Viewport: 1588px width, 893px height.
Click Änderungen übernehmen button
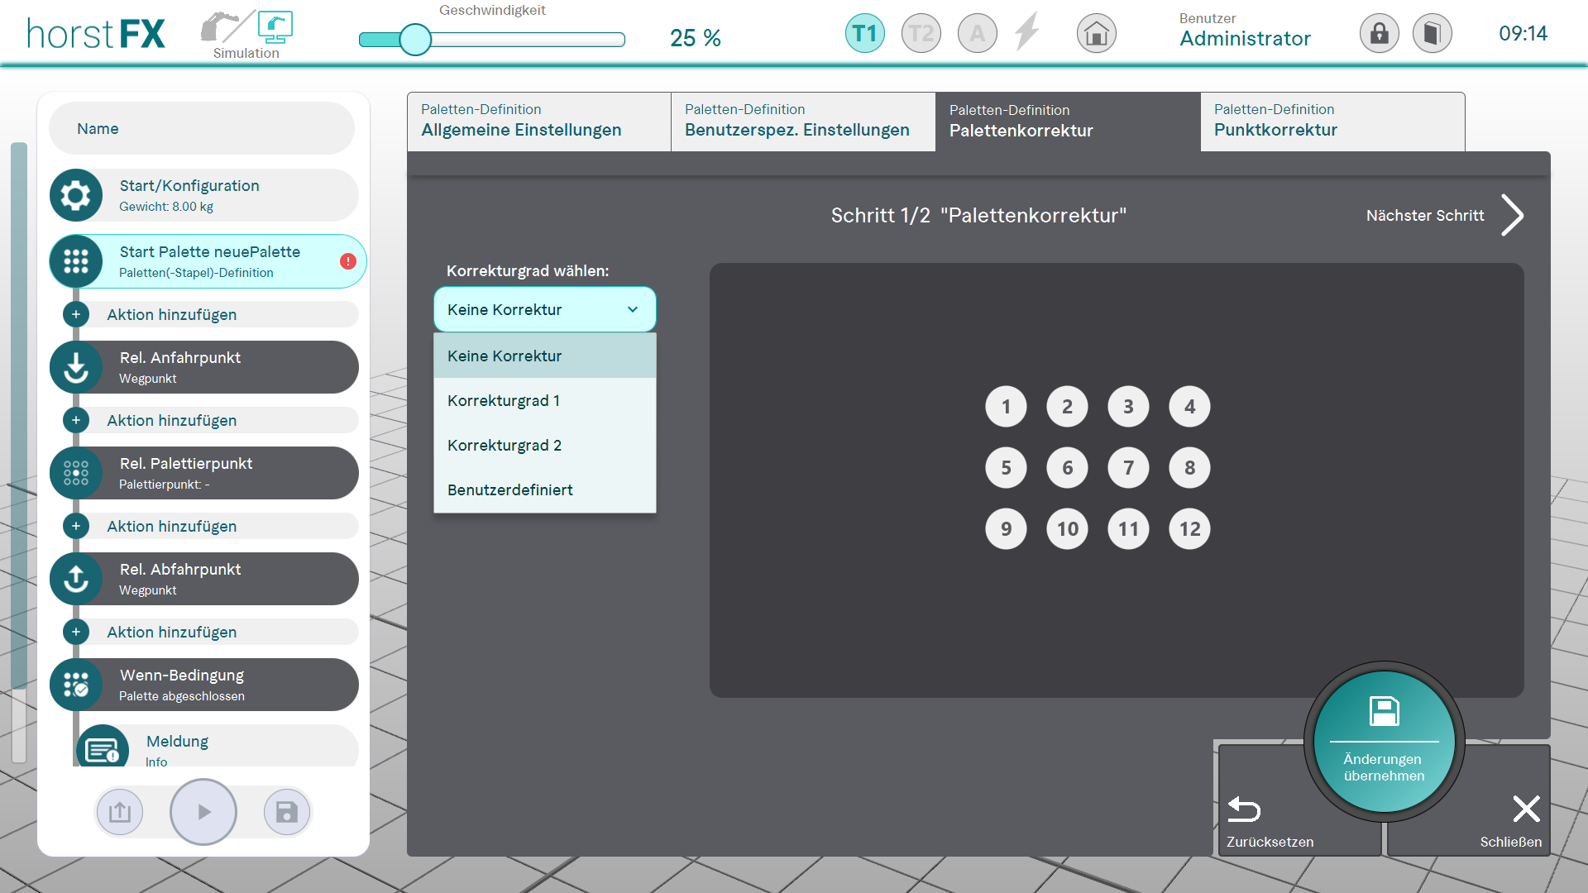click(1384, 742)
